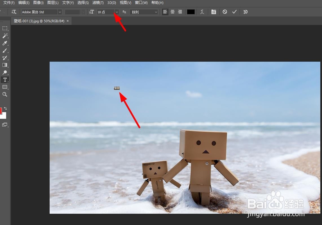
Task: Click the Adobe 黑体 Std font field
Action: (39, 12)
